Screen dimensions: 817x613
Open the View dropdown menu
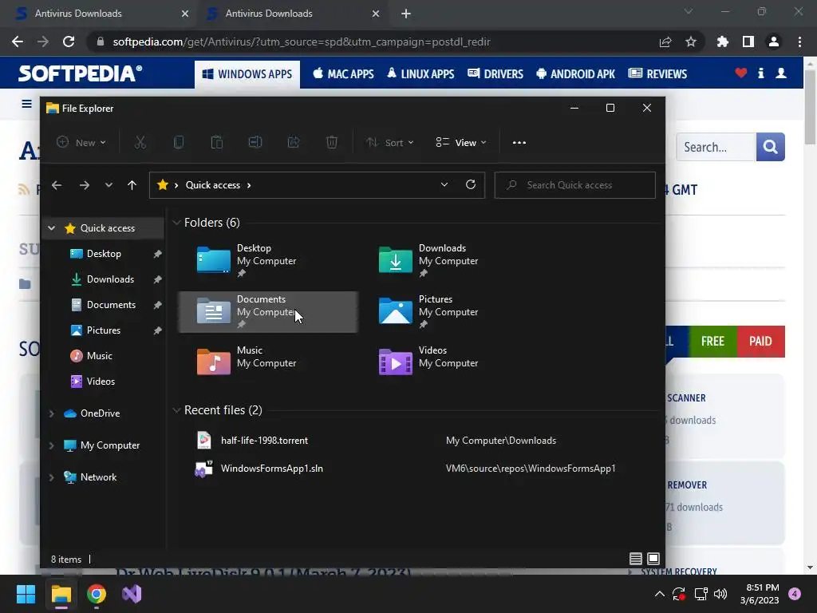461,142
